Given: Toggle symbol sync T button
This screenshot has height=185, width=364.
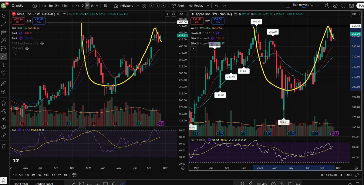Looking at the screenshot, I should [152, 6].
